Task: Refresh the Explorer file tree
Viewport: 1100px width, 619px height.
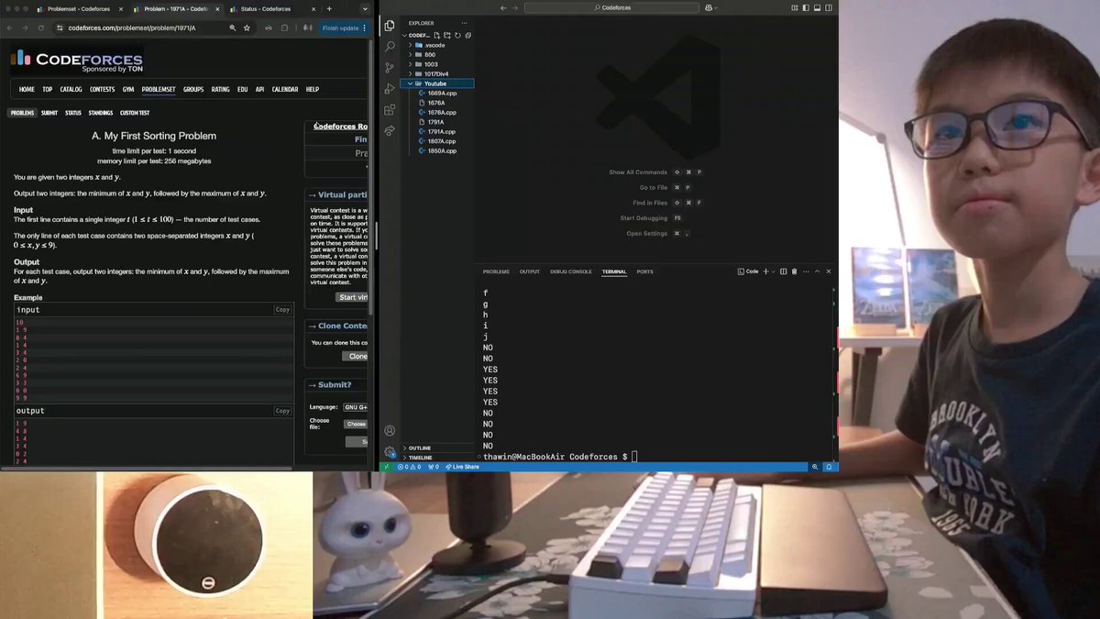Action: (457, 35)
